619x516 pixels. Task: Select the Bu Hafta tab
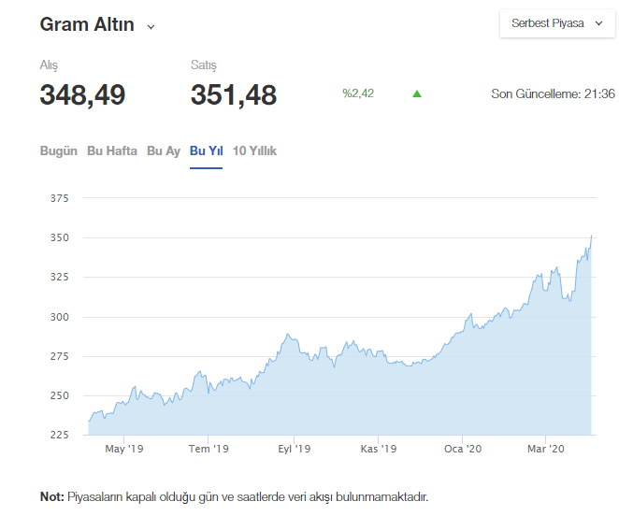(111, 150)
